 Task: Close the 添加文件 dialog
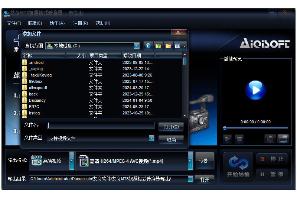178,32
